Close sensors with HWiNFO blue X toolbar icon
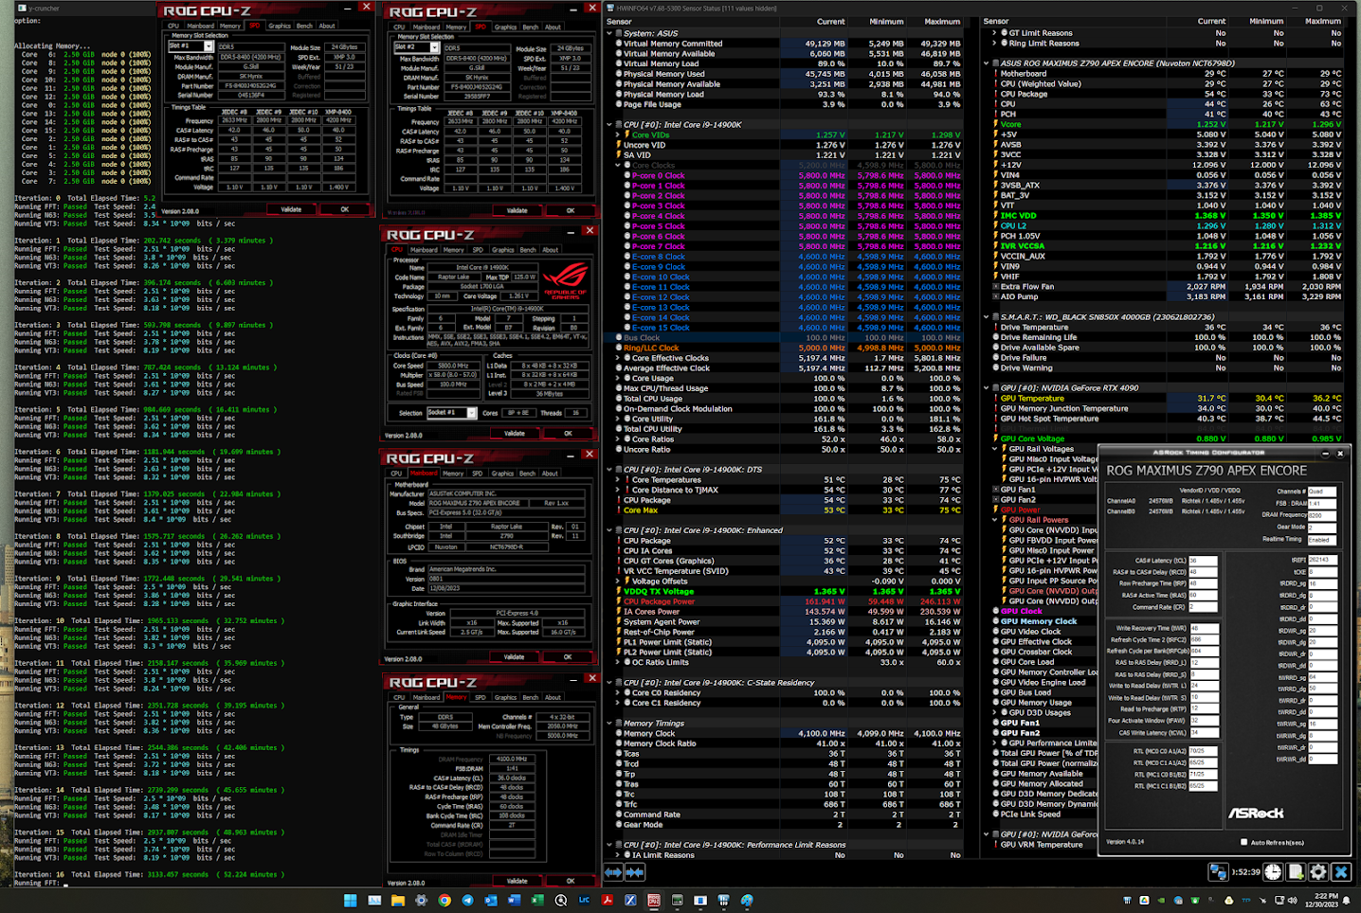Viewport: 1361px width, 913px height. tap(1341, 871)
